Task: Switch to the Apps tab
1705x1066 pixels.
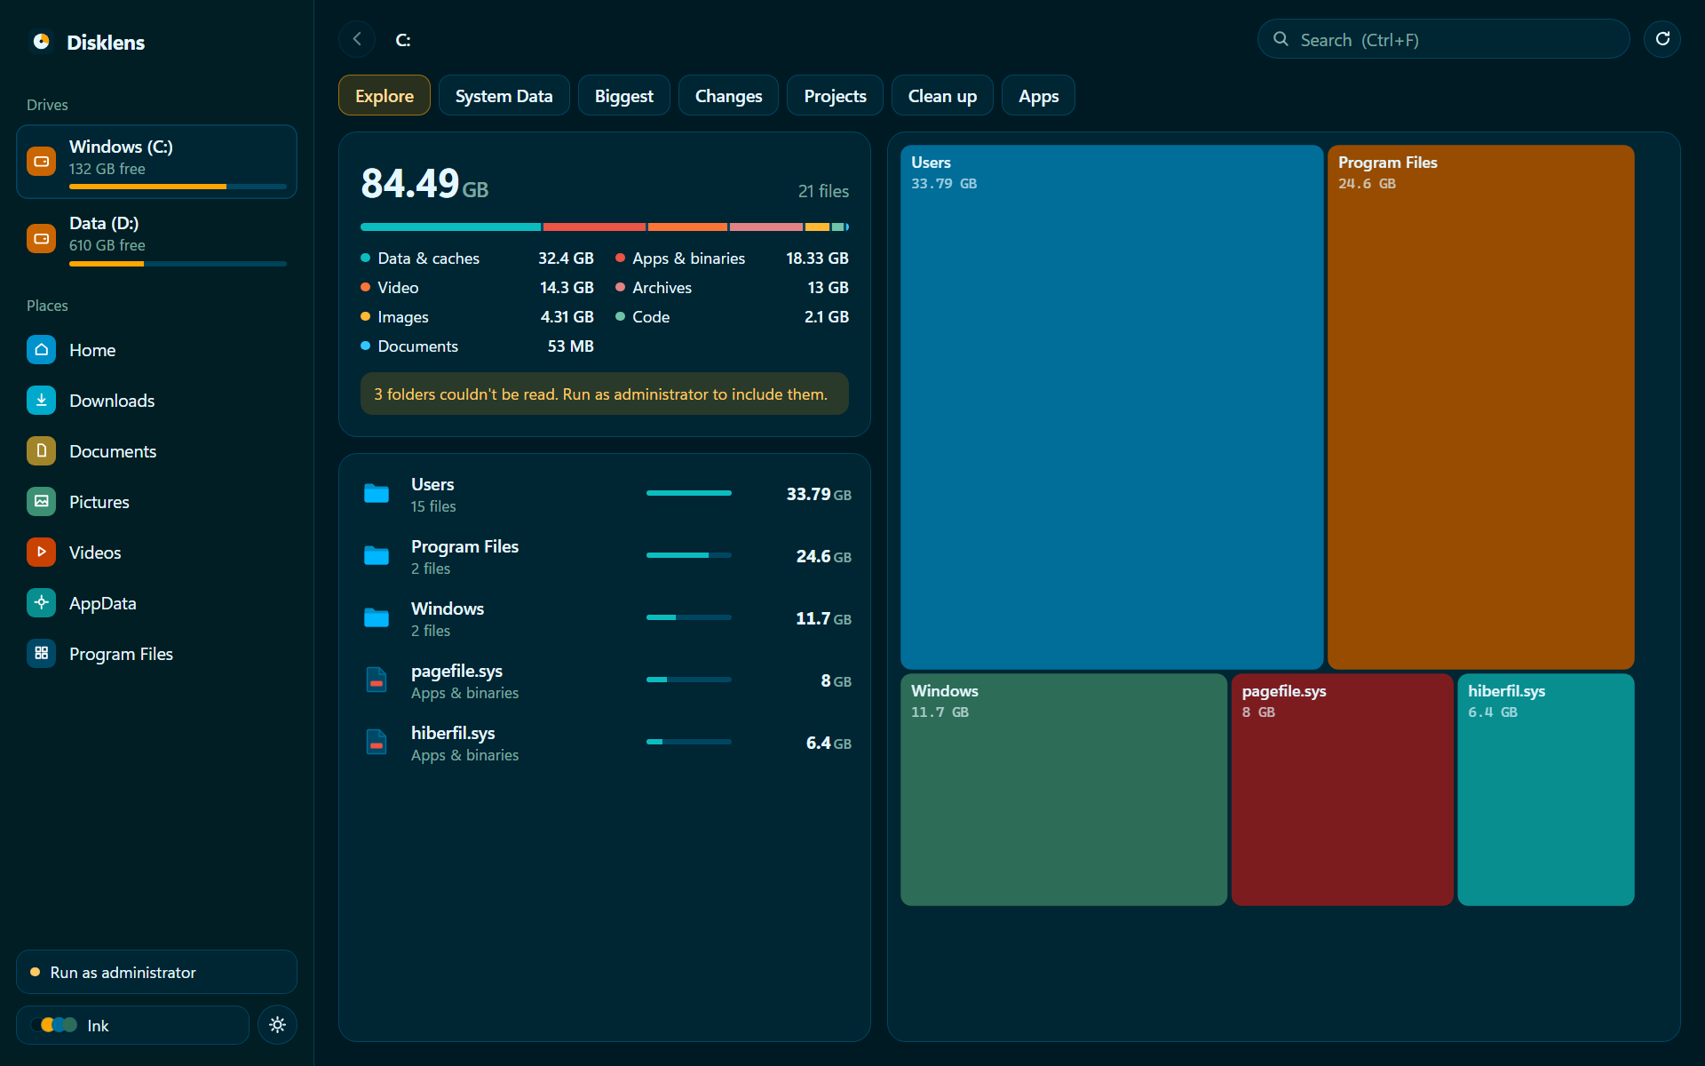Action: coord(1038,96)
